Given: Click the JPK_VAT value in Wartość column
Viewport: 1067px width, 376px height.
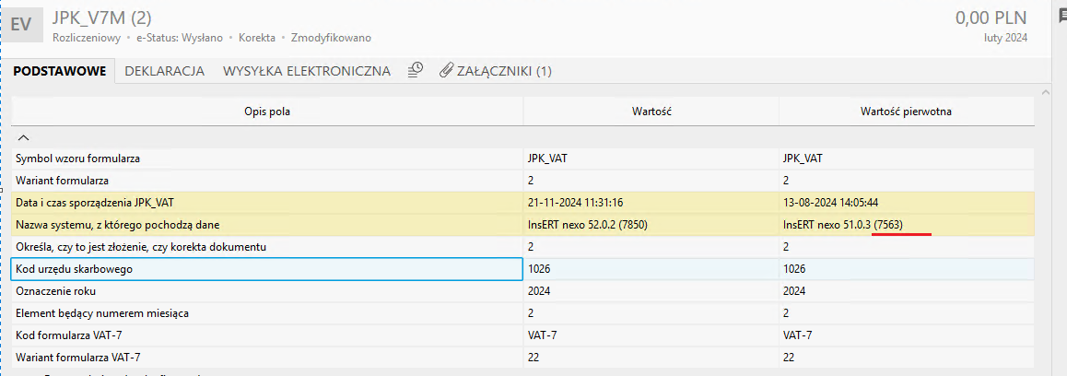Looking at the screenshot, I should [x=548, y=159].
